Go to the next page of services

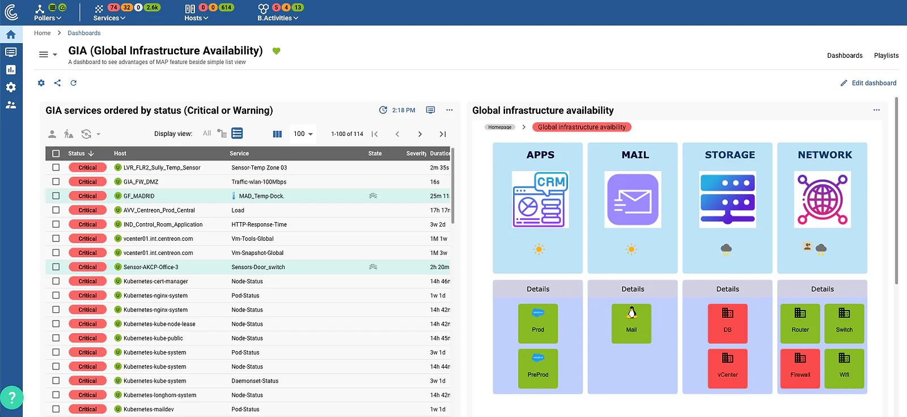pos(420,134)
